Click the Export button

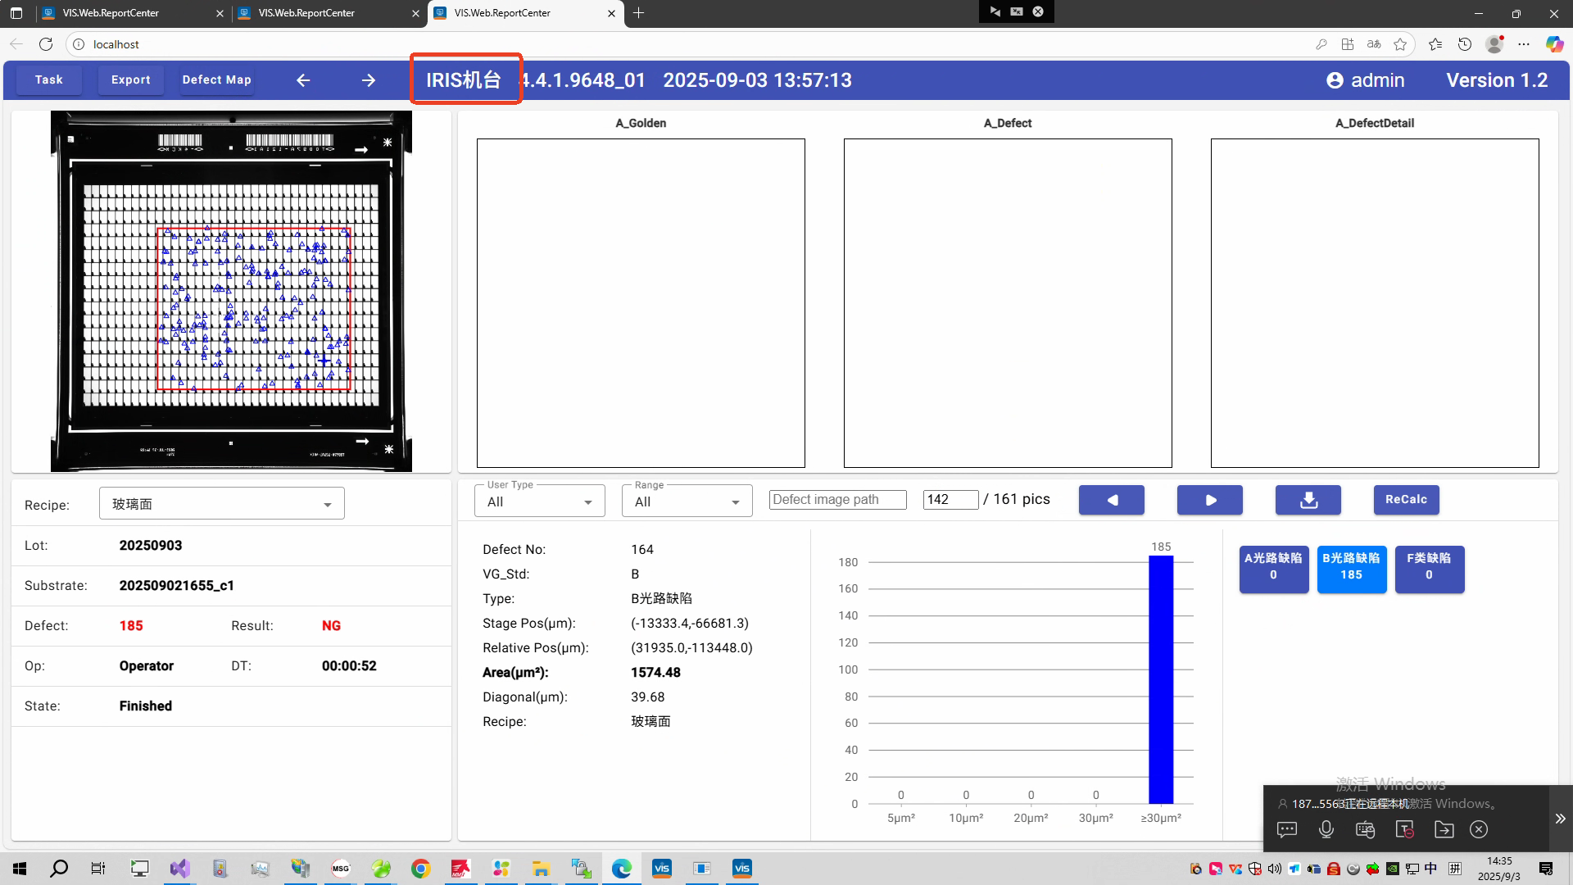click(130, 80)
